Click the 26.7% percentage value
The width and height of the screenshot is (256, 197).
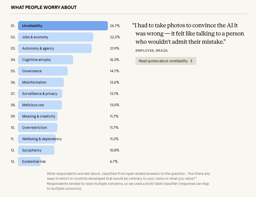pos(114,26)
